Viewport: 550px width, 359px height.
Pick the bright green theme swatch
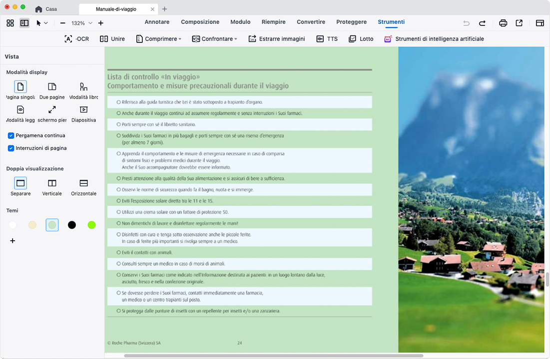[91, 225]
